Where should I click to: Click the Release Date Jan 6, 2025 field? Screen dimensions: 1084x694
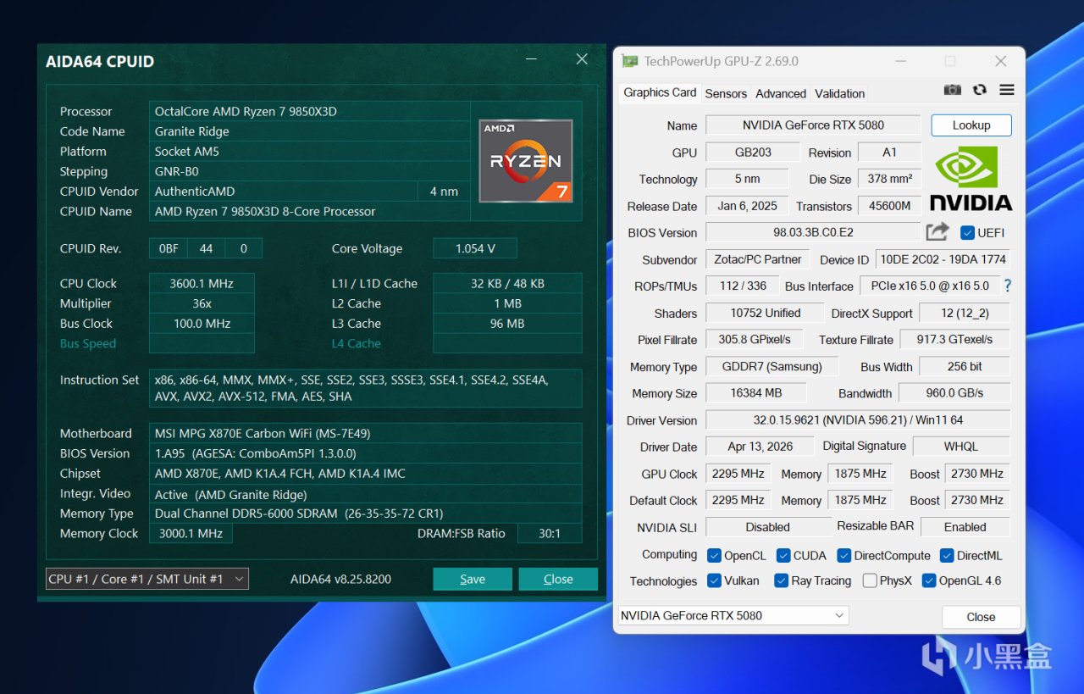pyautogui.click(x=747, y=206)
